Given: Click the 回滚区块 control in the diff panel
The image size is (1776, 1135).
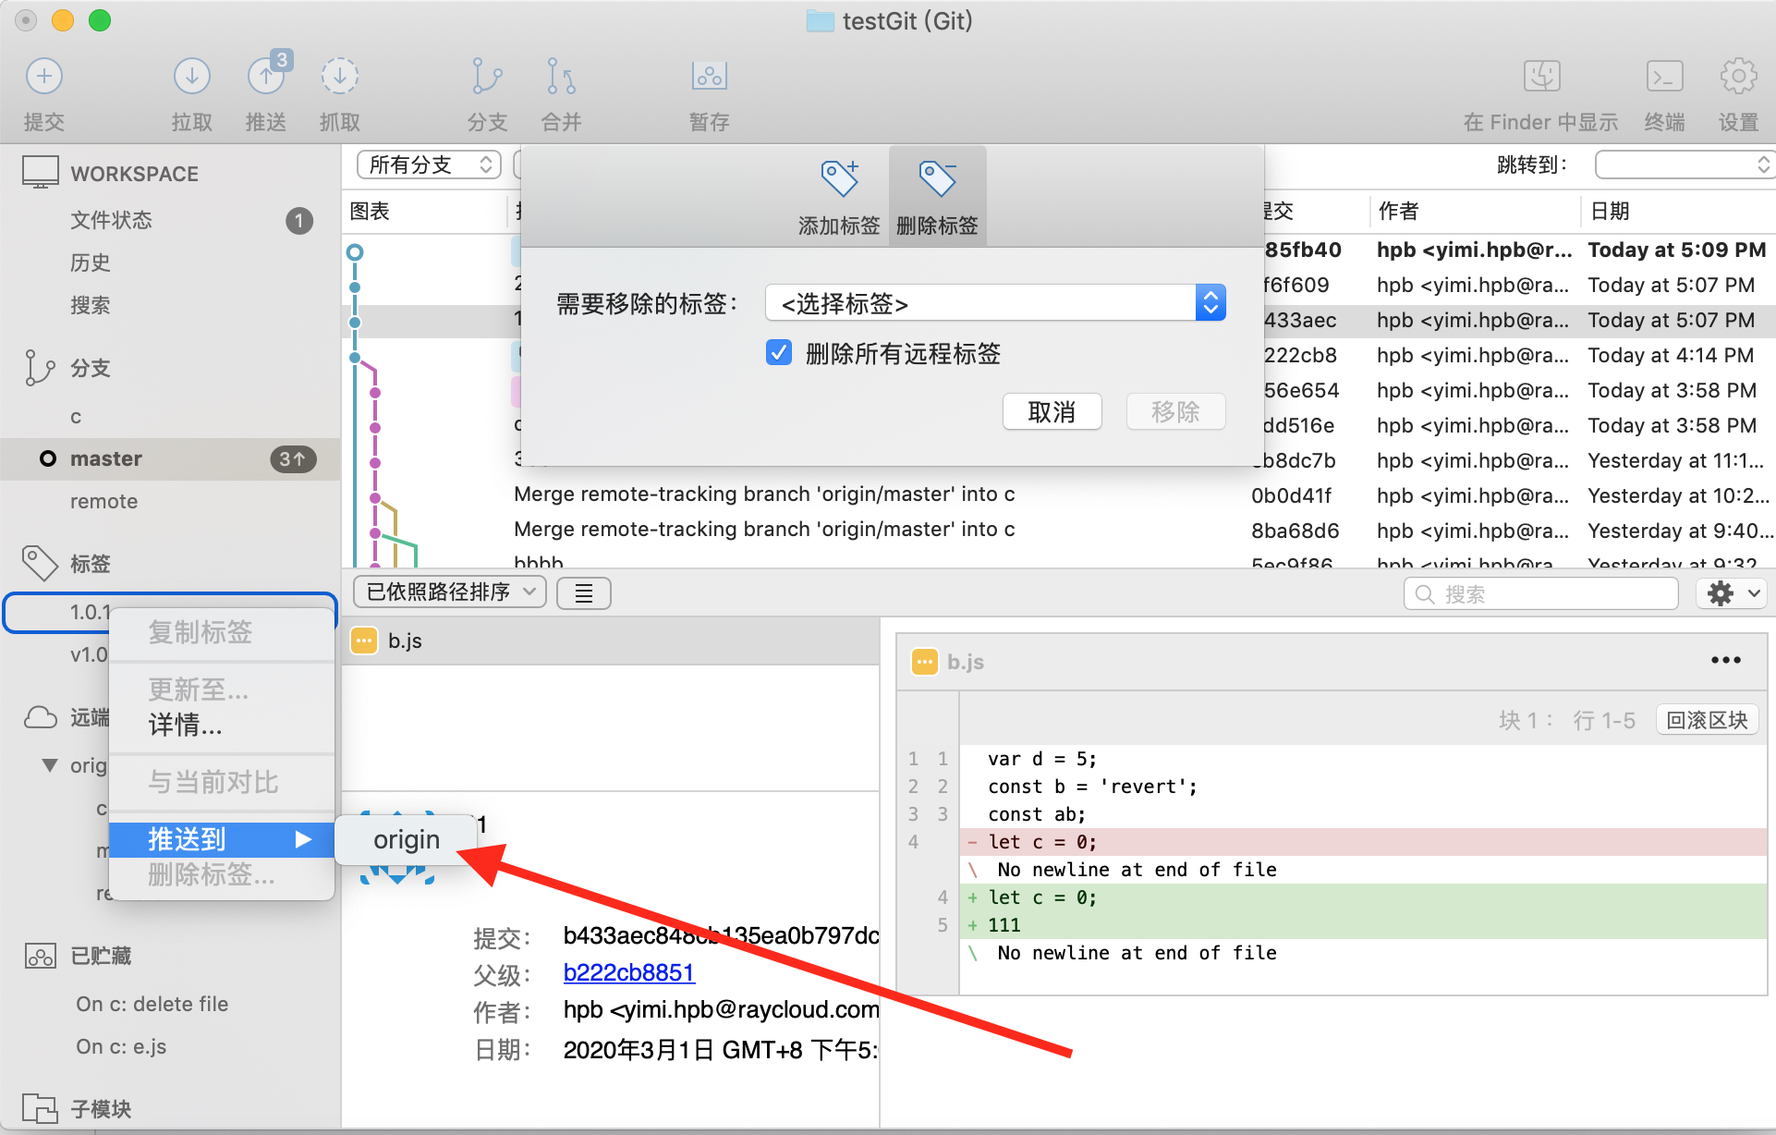Looking at the screenshot, I should pyautogui.click(x=1706, y=719).
